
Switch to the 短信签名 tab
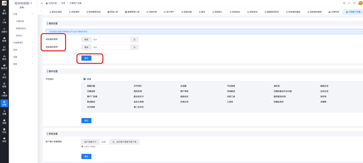click(x=252, y=12)
